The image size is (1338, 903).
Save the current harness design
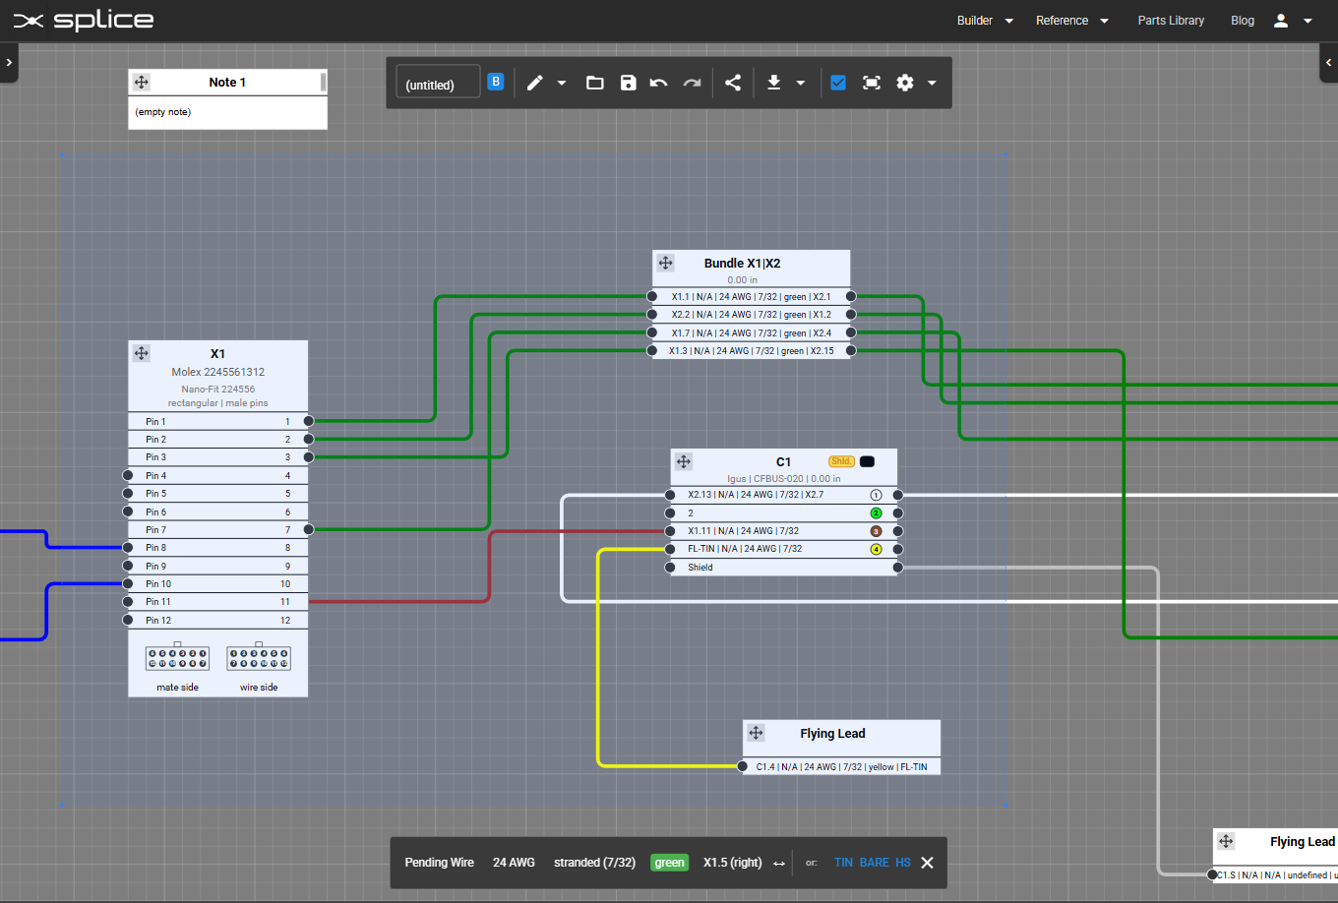click(x=628, y=83)
